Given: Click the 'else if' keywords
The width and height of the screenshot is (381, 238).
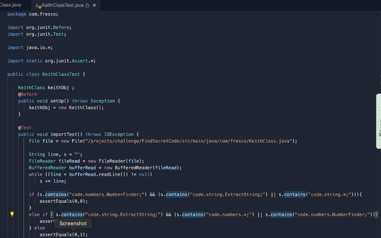Looking at the screenshot, I should 38,215.
